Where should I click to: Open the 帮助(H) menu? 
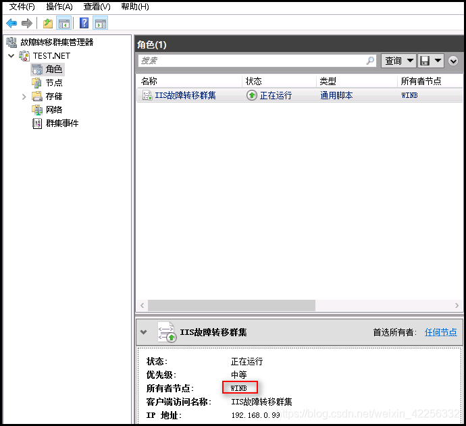click(x=135, y=7)
